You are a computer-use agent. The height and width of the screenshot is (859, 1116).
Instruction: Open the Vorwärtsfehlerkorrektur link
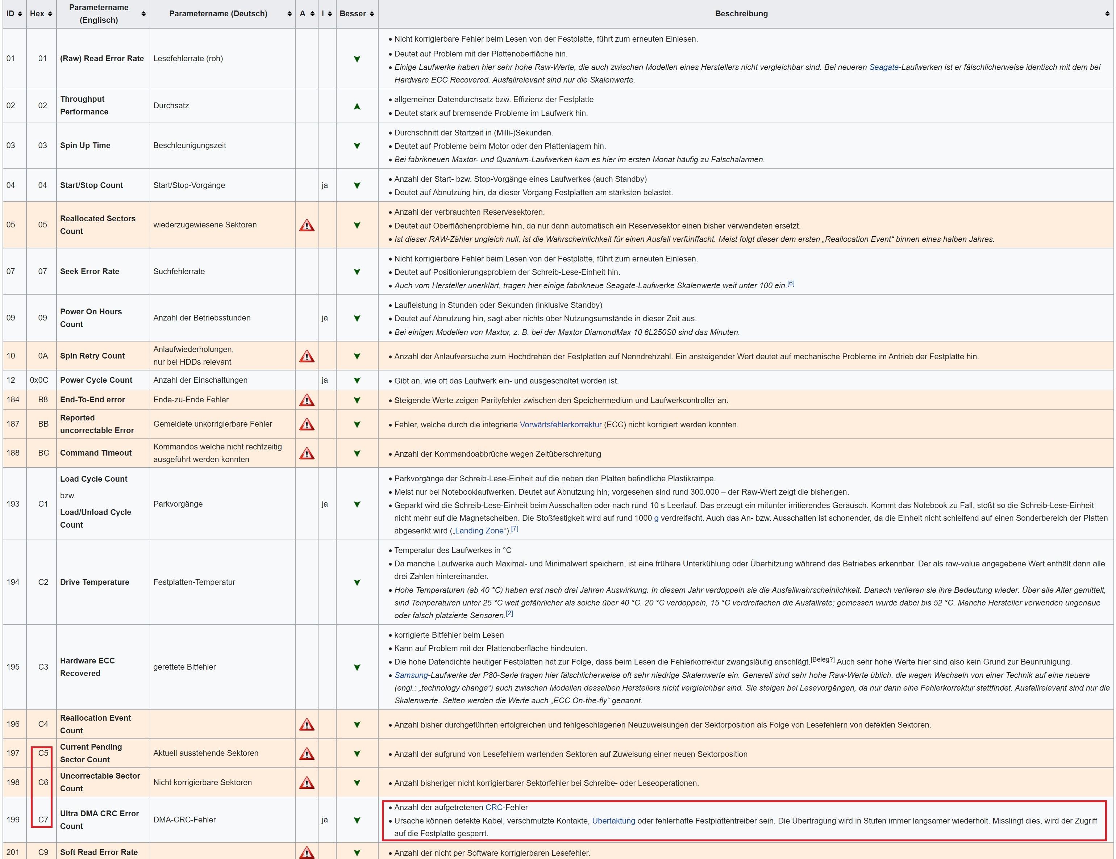coord(561,424)
